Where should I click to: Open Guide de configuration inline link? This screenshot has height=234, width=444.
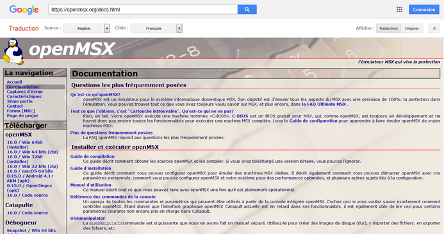tap(313, 121)
